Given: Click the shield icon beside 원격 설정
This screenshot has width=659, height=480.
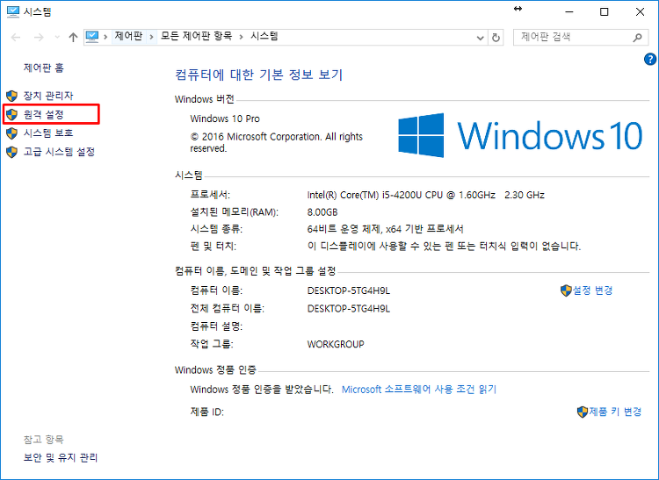Looking at the screenshot, I should [11, 114].
